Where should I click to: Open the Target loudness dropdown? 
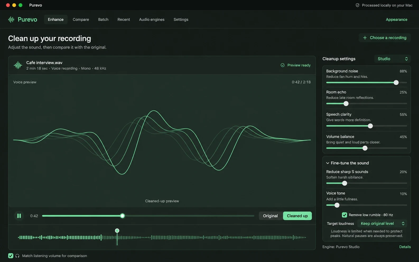pyautogui.click(x=382, y=223)
